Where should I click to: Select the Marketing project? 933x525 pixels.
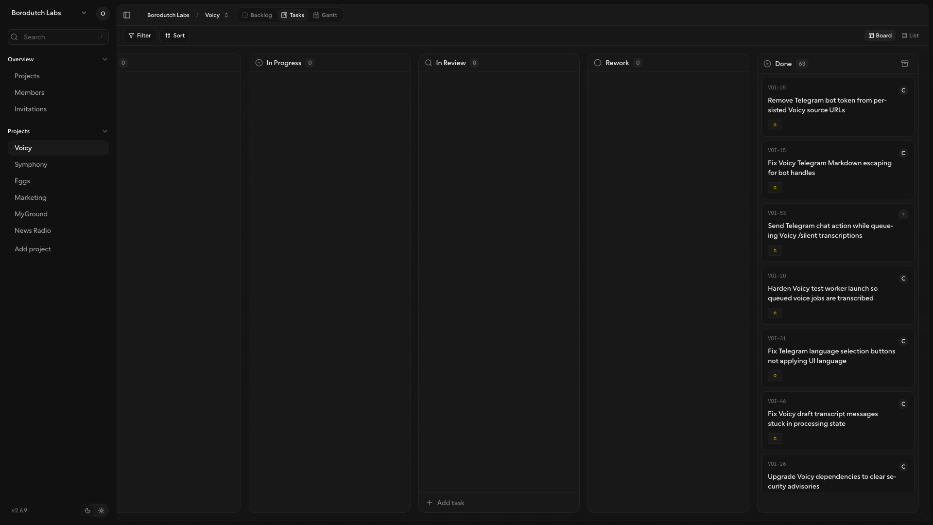[x=58, y=197]
